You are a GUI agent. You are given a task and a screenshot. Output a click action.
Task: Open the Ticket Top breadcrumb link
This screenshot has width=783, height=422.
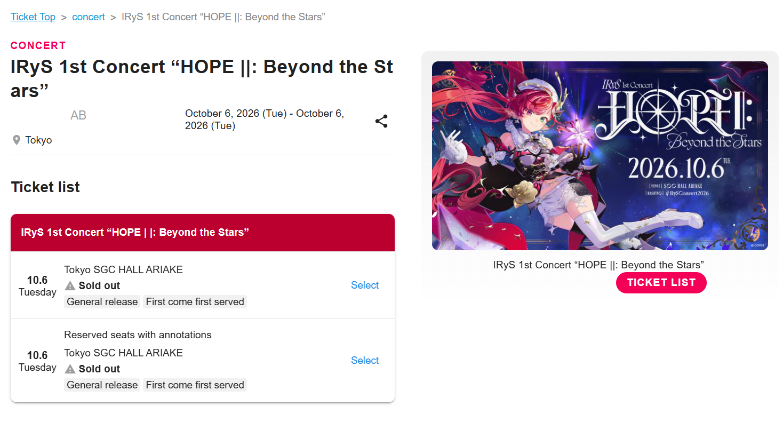point(33,17)
